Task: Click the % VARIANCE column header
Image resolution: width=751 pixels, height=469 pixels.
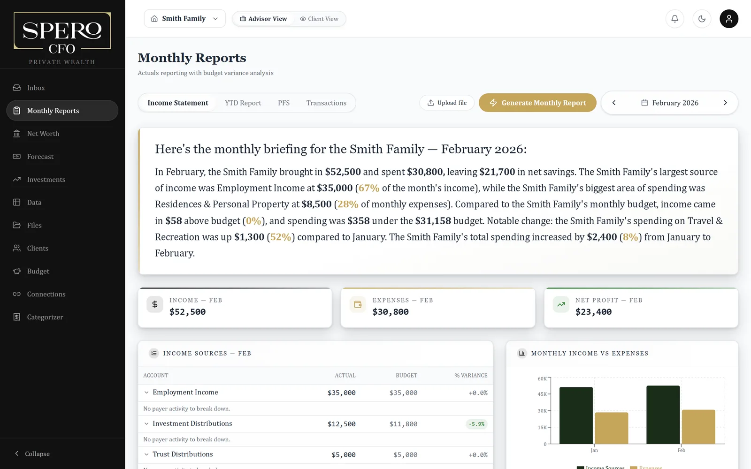Action: [471, 376]
